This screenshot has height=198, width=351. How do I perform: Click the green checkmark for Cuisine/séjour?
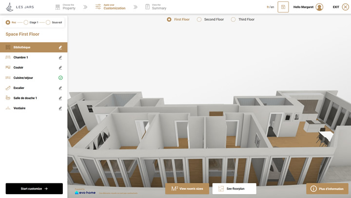[60, 78]
